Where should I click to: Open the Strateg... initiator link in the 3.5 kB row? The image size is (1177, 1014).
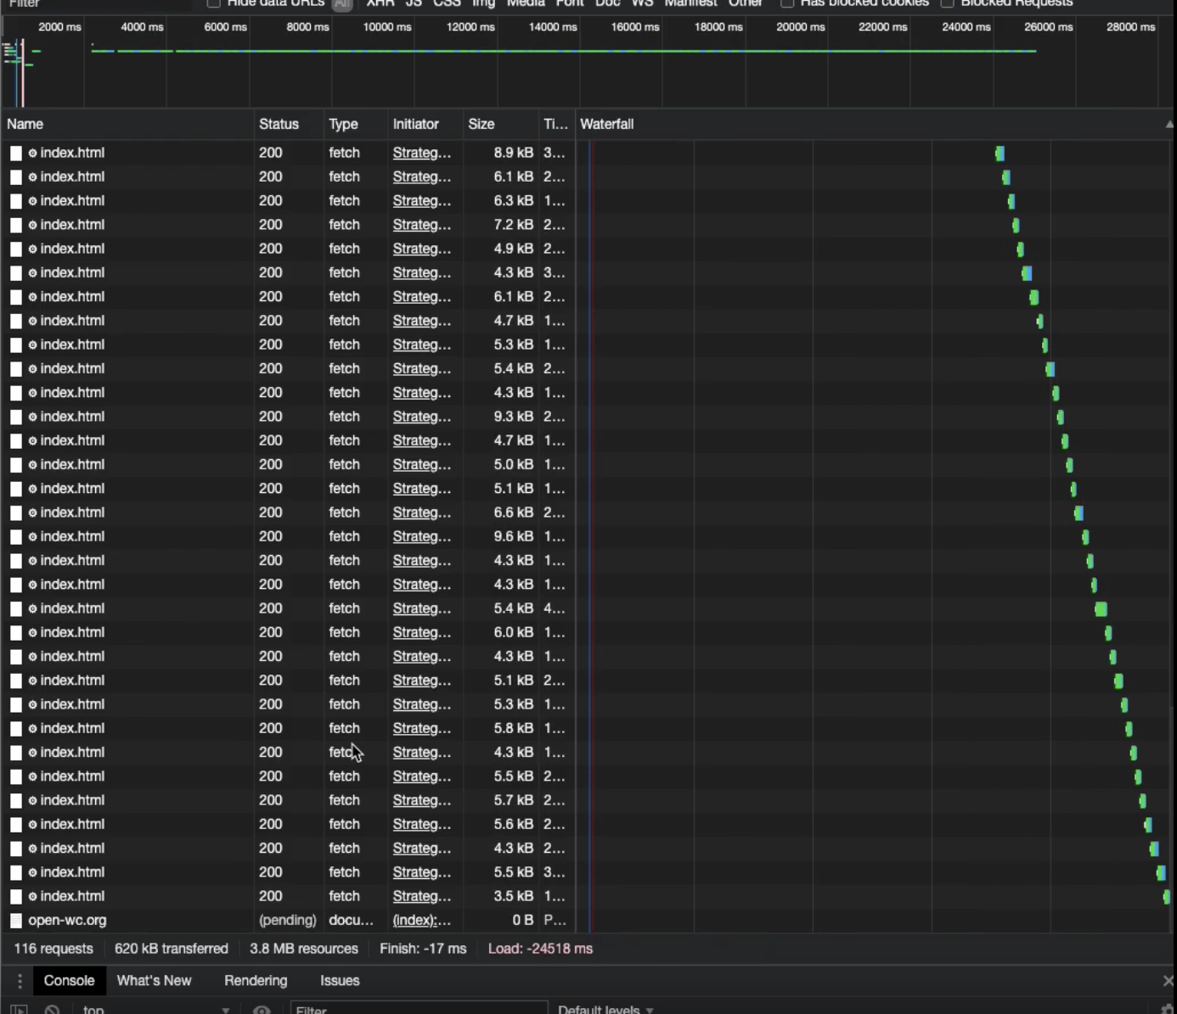[421, 896]
